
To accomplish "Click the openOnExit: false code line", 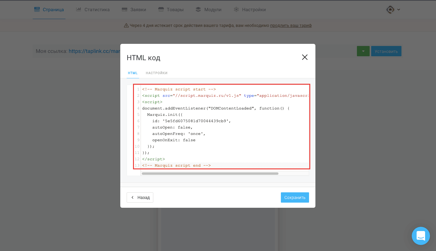I will (174, 140).
